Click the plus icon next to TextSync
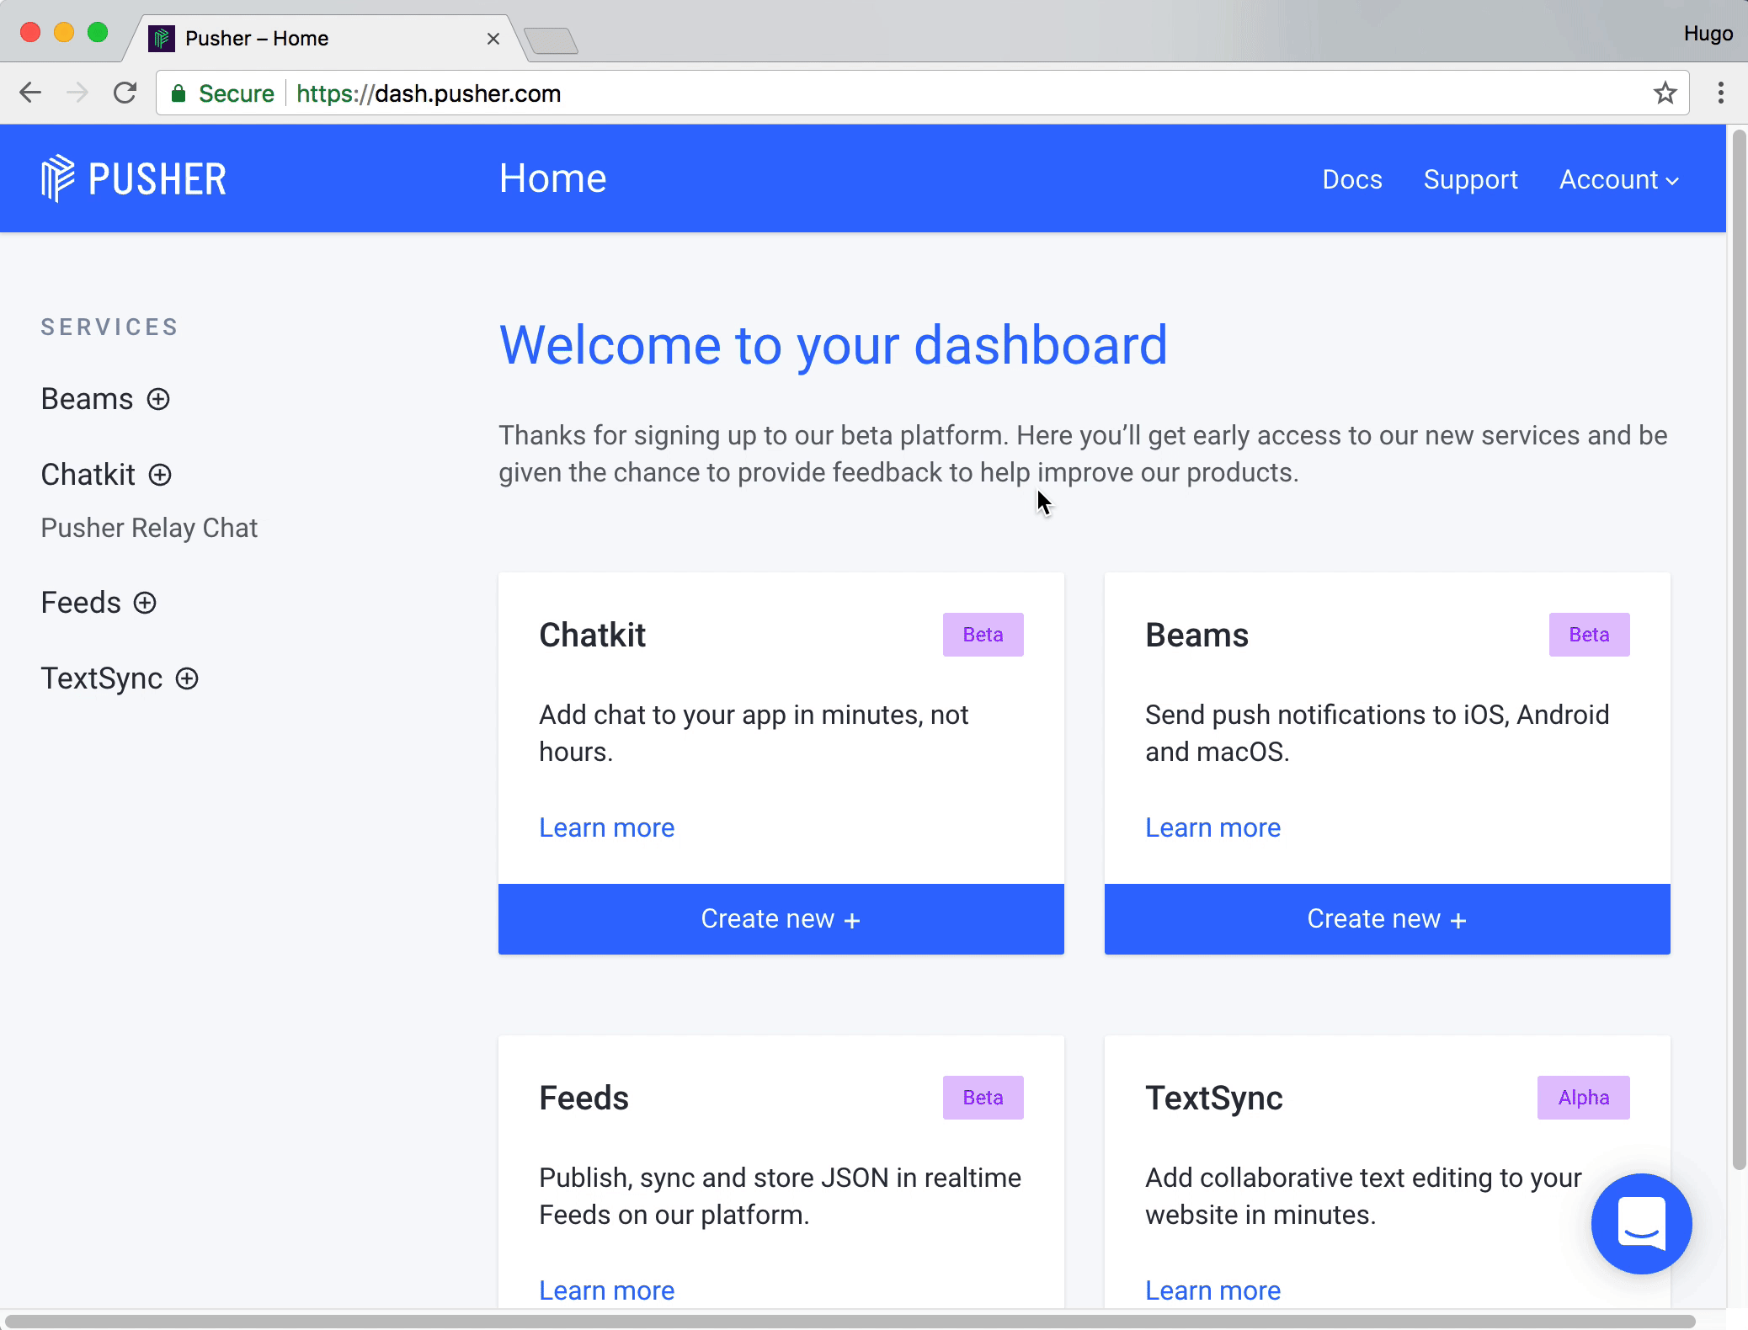This screenshot has height=1330, width=1748. point(187,678)
